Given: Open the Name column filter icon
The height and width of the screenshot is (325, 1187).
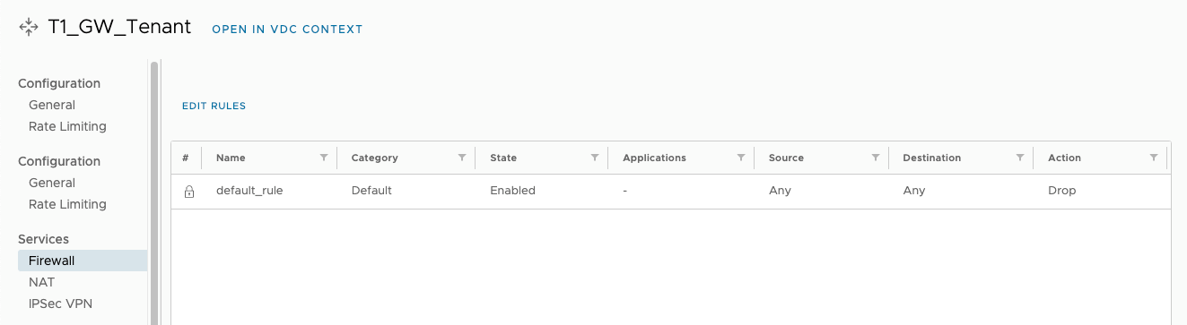Looking at the screenshot, I should [324, 158].
